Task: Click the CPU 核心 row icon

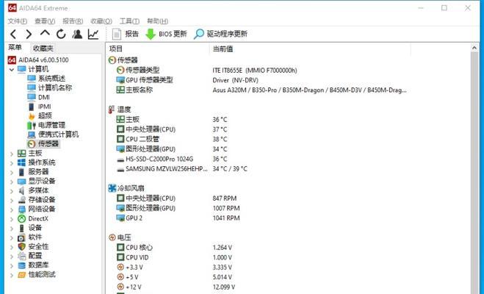Action: 120,248
